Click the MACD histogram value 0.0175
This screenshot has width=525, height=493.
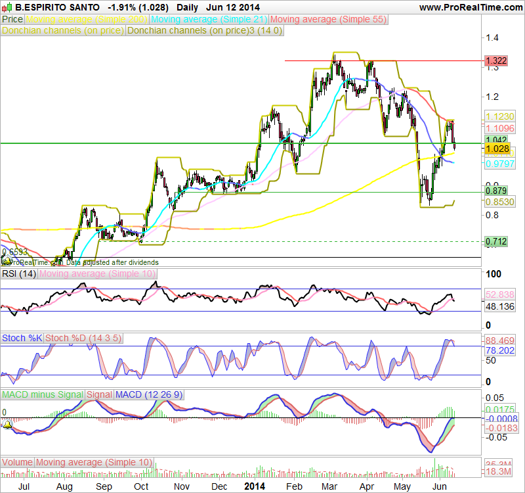[499, 409]
